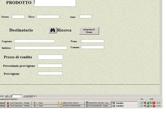Click the Anno field

(x=86, y=17)
